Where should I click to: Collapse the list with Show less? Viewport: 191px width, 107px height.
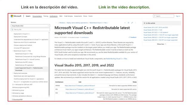[161, 44]
